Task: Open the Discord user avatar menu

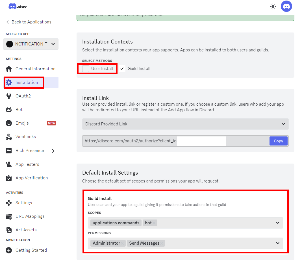Action: [286, 6]
